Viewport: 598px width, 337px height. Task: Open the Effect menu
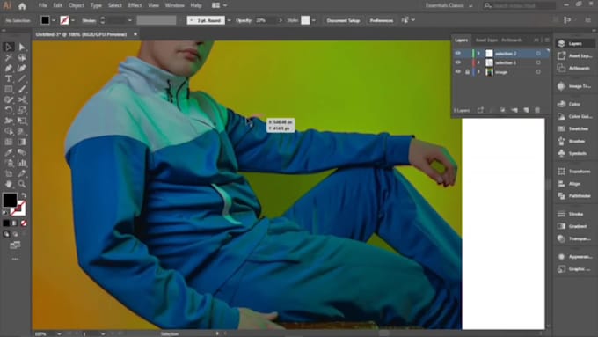135,6
